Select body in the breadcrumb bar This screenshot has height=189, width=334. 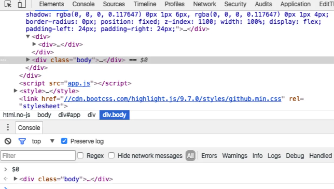coord(44,115)
